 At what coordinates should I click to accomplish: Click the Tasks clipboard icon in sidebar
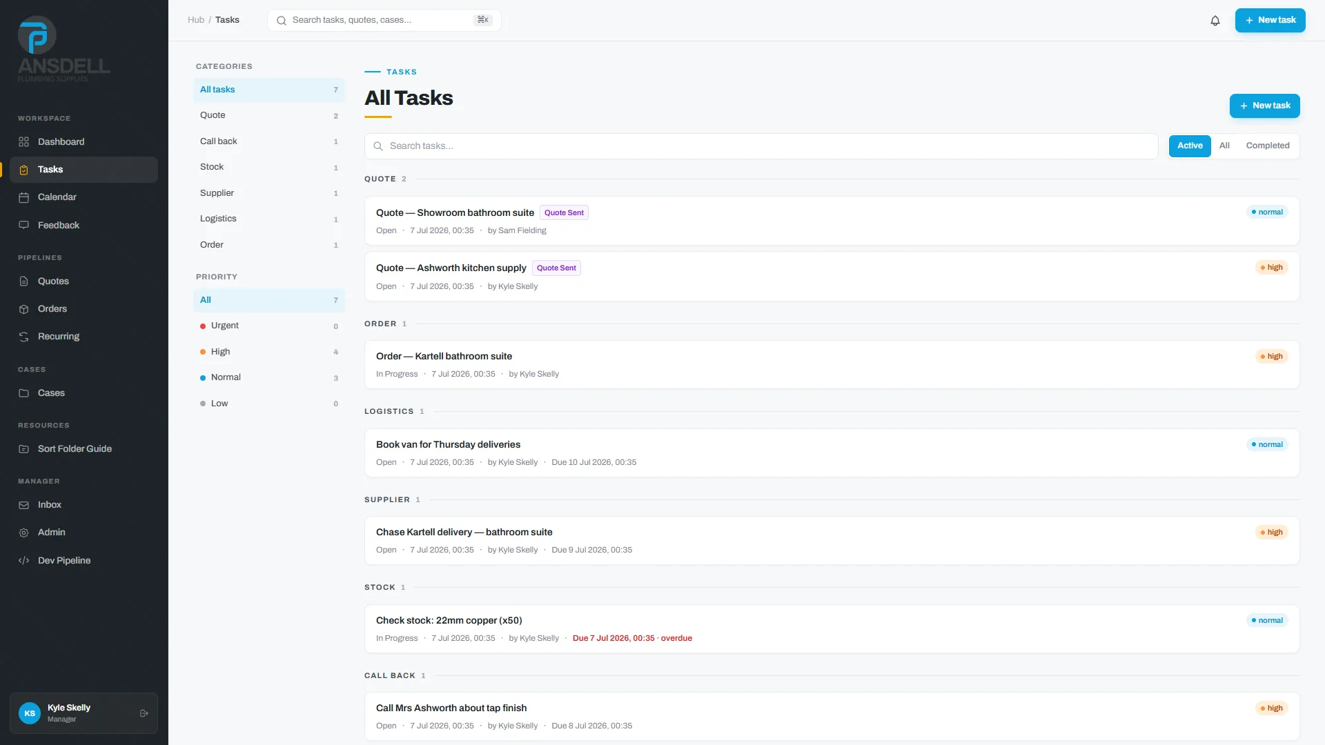pyautogui.click(x=24, y=170)
